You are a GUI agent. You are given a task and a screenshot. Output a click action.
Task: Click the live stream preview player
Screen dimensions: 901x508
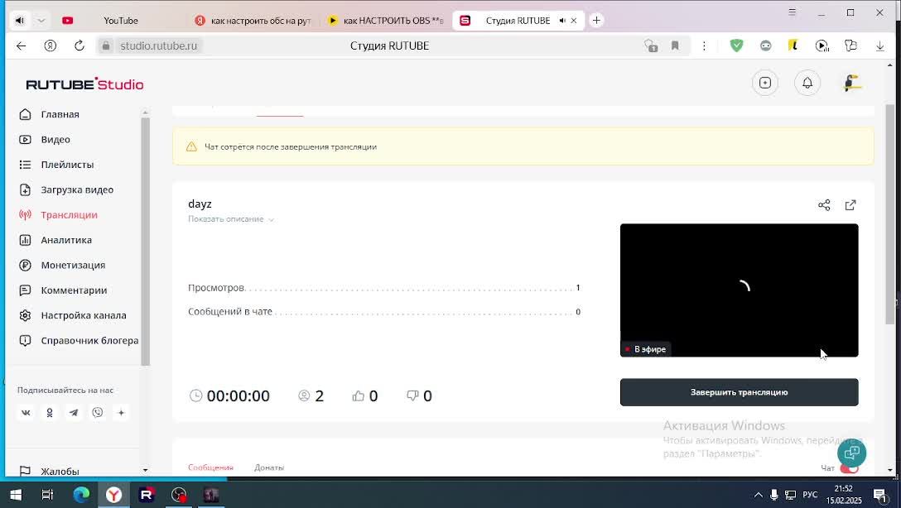coord(739,290)
